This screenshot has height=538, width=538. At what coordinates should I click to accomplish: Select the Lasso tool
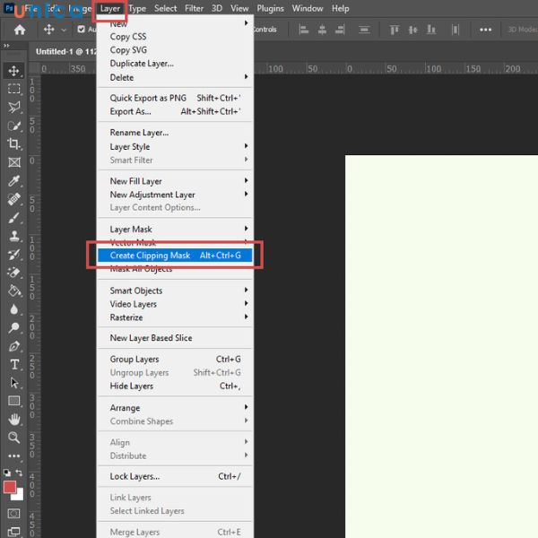coord(14,107)
